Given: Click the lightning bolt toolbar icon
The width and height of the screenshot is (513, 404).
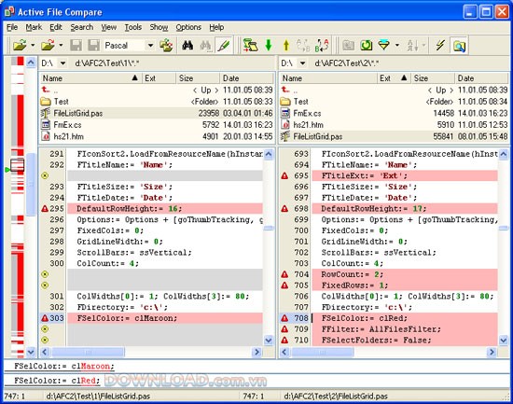Looking at the screenshot, I should pyautogui.click(x=440, y=45).
